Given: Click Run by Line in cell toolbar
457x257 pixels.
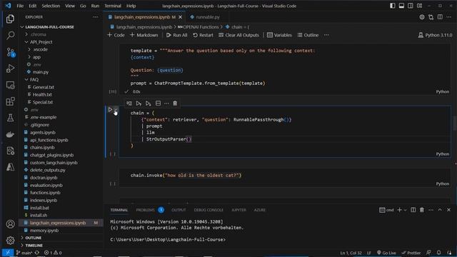Looking at the screenshot, I should [129, 103].
